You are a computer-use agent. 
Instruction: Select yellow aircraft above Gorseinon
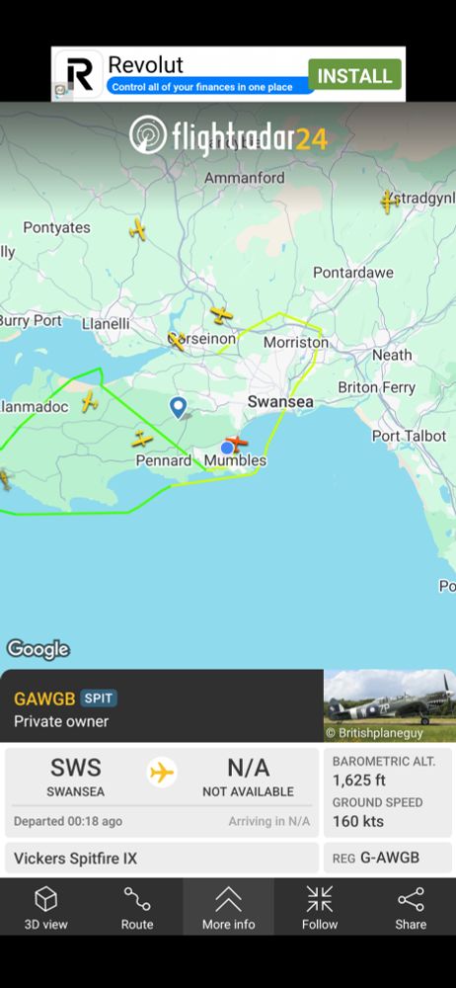(221, 314)
